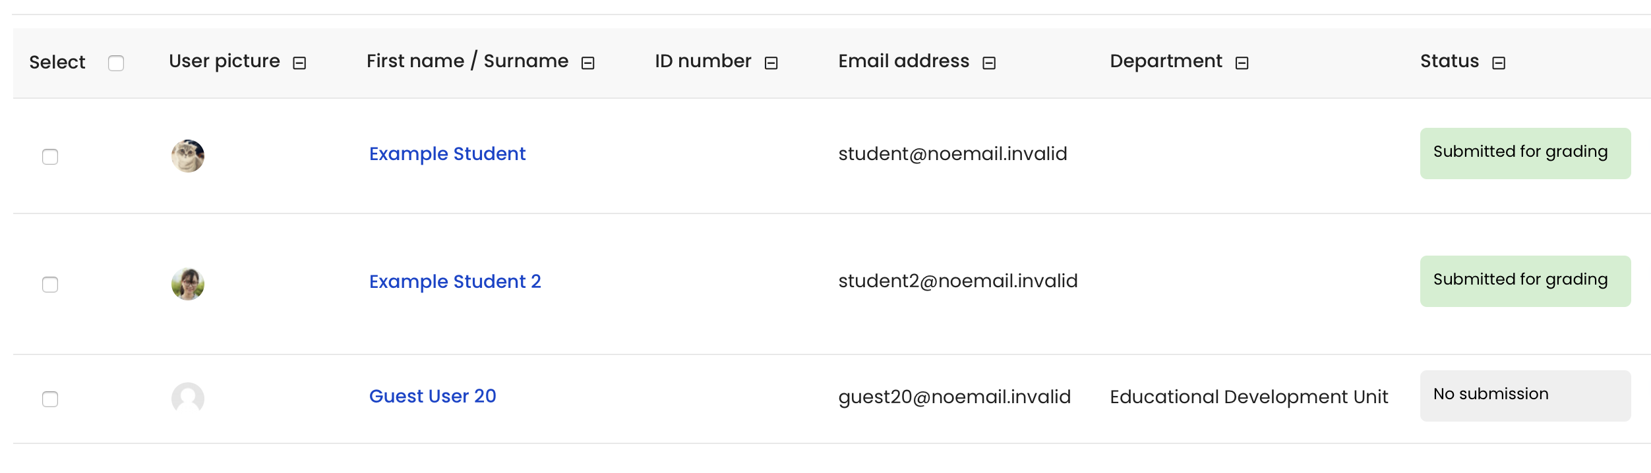Tick the checkbox for Example Student 2
1651x473 pixels.
coord(50,285)
